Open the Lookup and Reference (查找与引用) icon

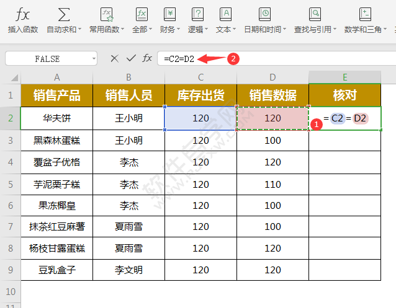(x=315, y=14)
